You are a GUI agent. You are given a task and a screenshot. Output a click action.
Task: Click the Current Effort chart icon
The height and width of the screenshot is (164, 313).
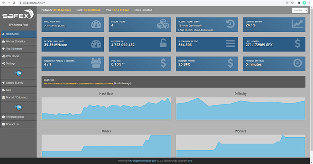(x=297, y=24)
